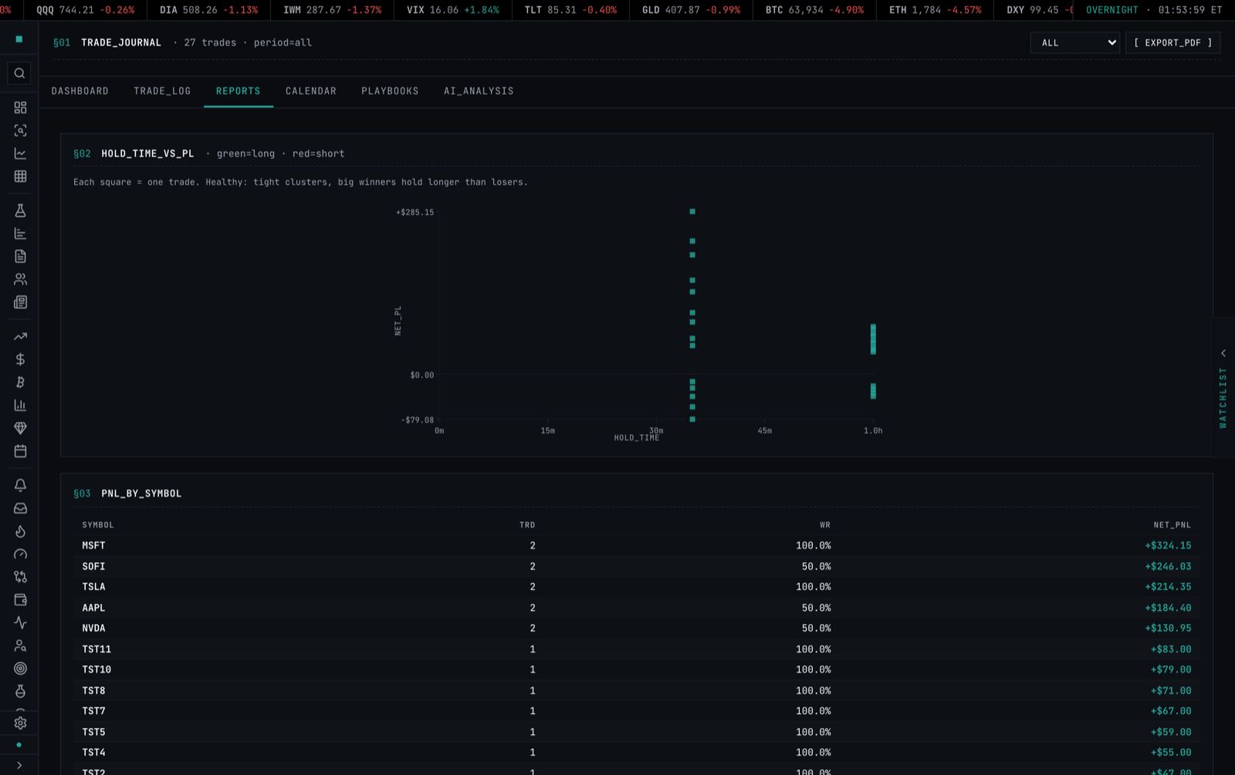The height and width of the screenshot is (775, 1235).
Task: Open the alerts bell icon
Action: [x=20, y=485]
